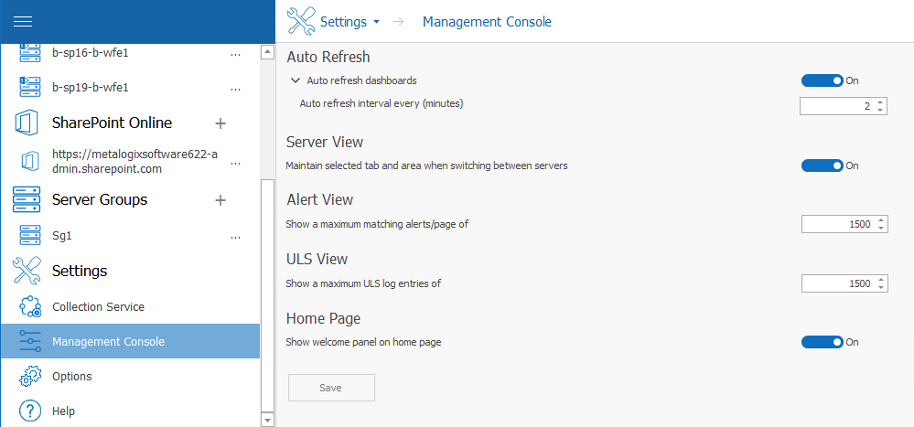
Task: Toggle Show welcome panel on home page
Action: tap(822, 342)
